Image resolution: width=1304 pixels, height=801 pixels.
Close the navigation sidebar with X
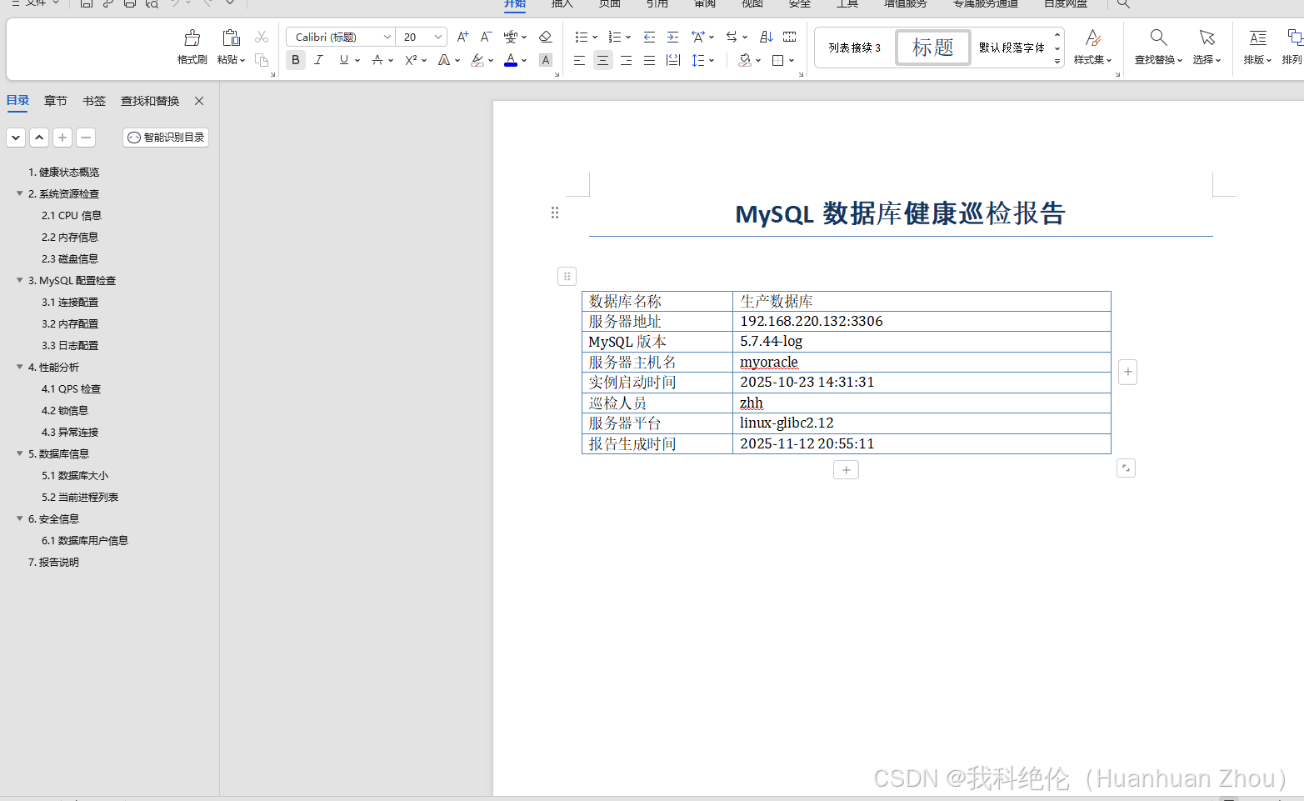tap(199, 101)
